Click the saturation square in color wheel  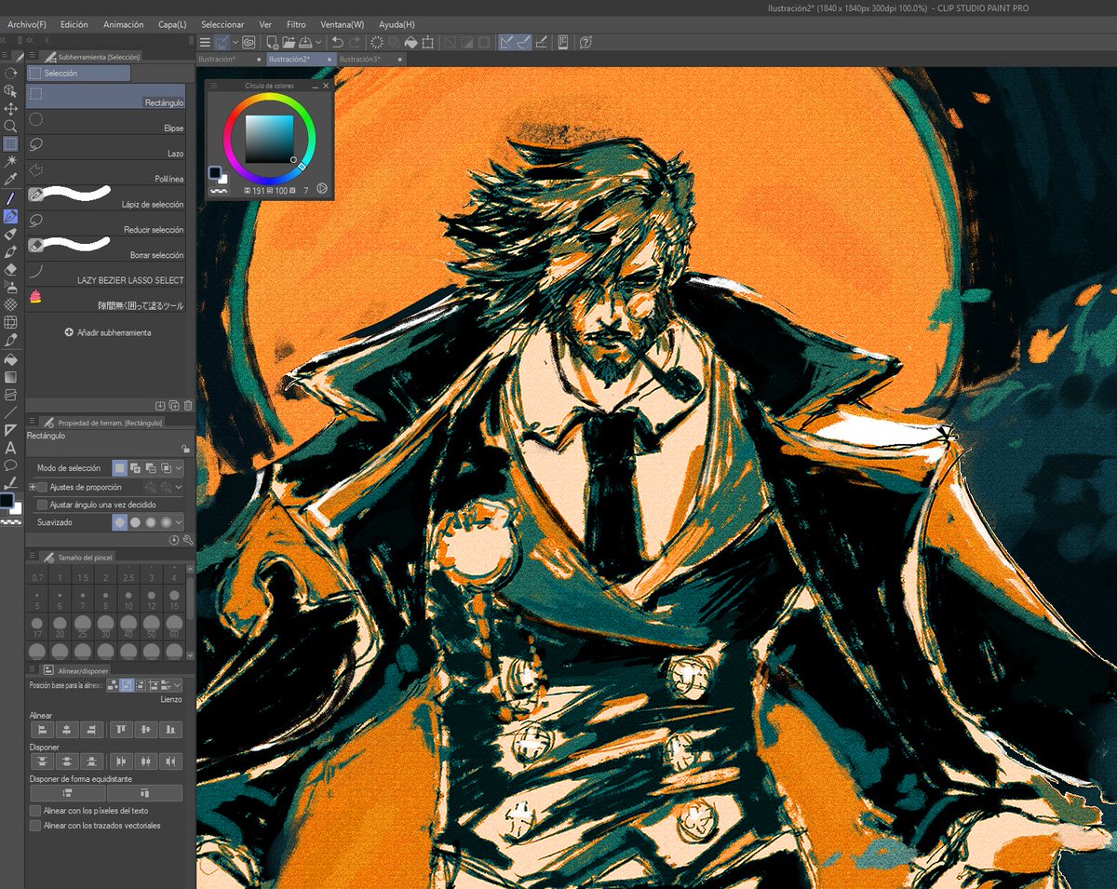tap(269, 139)
